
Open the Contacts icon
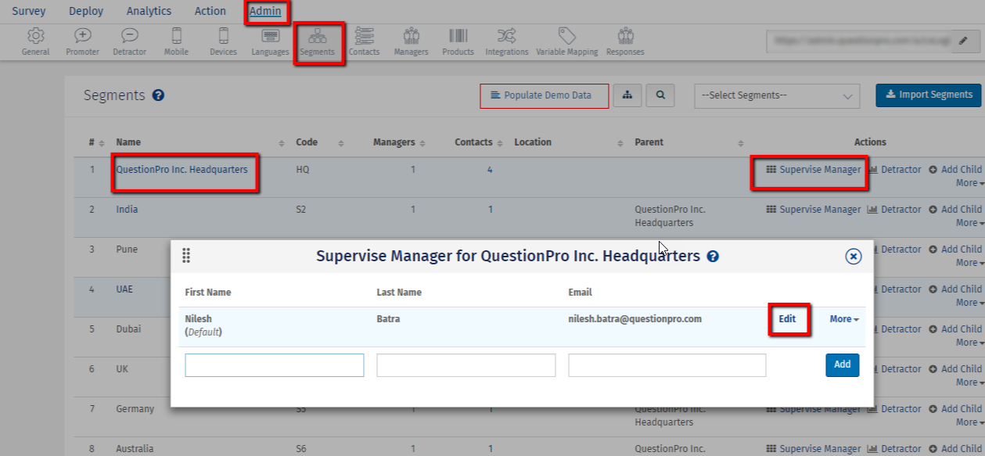(x=365, y=41)
